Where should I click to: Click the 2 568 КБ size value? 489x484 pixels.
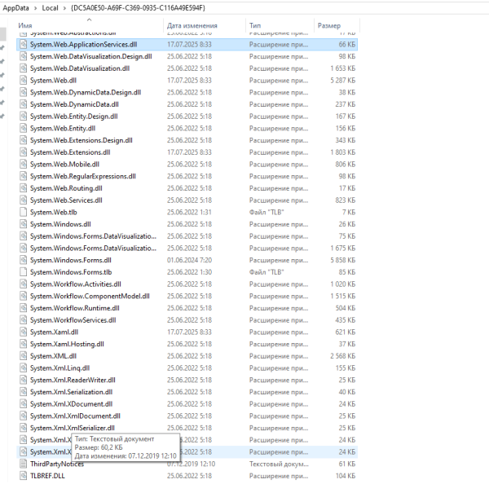(x=343, y=356)
